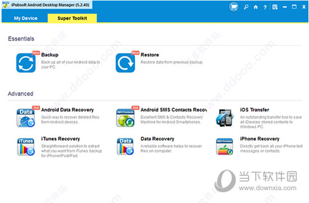Click the blue Backup sync icon
Image resolution: width=309 pixels, height=203 pixels.
[26, 63]
